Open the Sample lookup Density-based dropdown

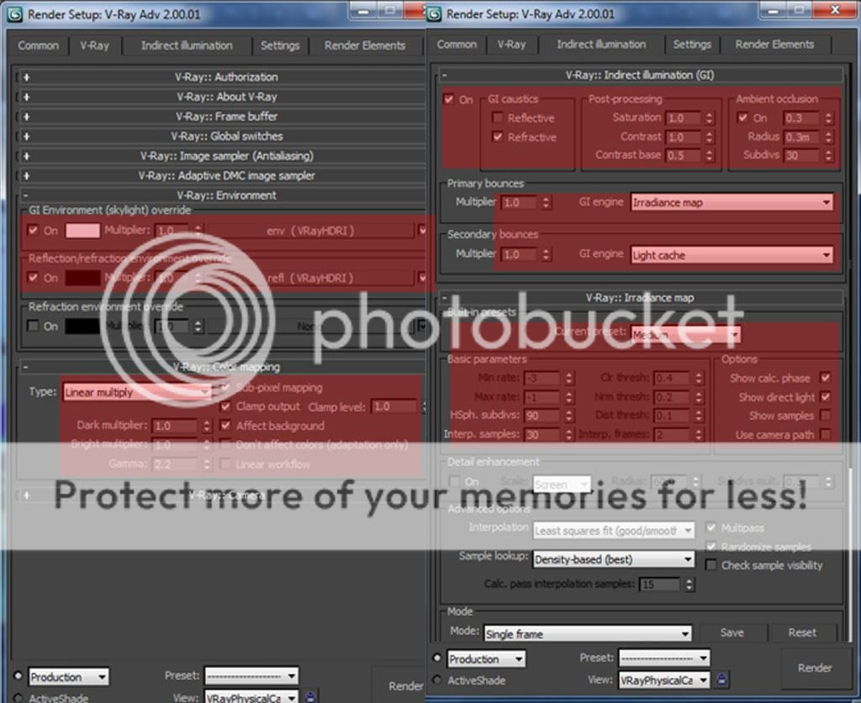(x=613, y=559)
